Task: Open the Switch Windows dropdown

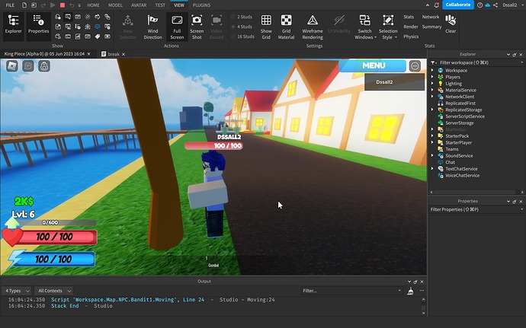Action: tap(365, 27)
